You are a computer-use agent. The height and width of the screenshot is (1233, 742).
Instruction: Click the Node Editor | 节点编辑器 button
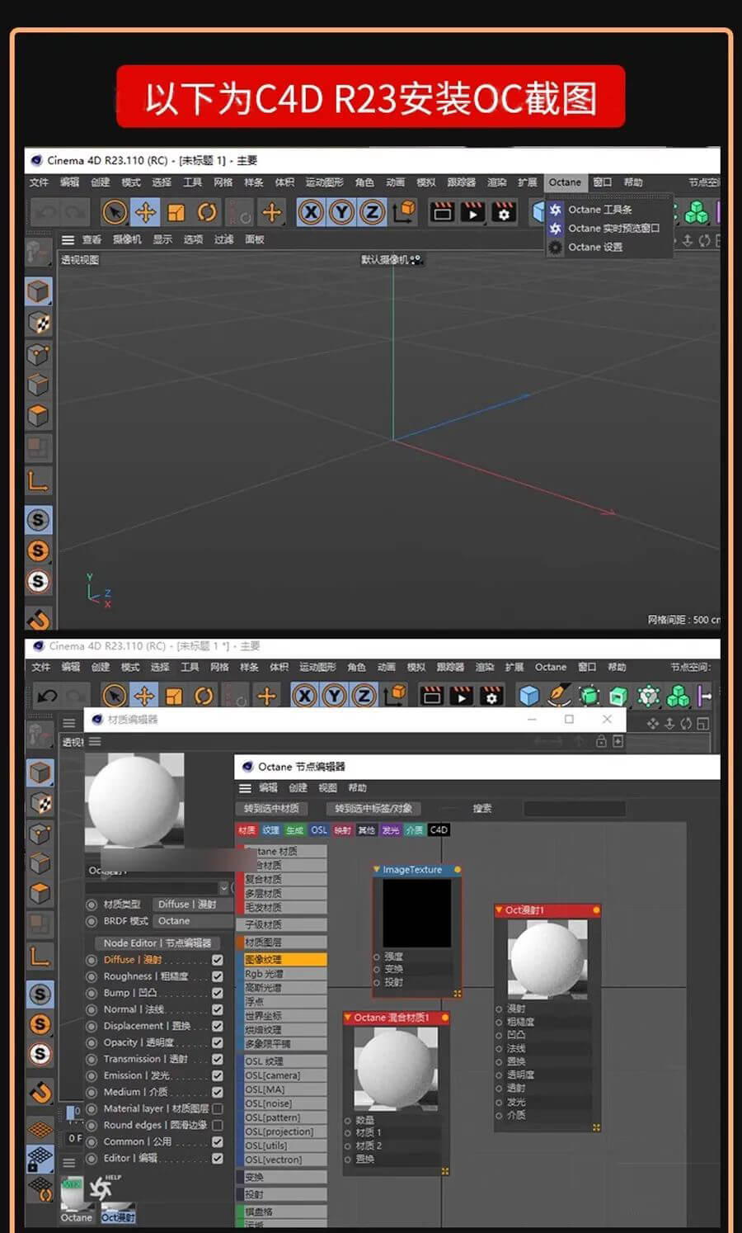(x=157, y=942)
